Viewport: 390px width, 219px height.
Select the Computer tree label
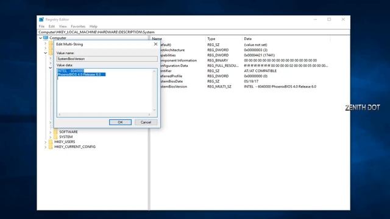tap(58, 38)
